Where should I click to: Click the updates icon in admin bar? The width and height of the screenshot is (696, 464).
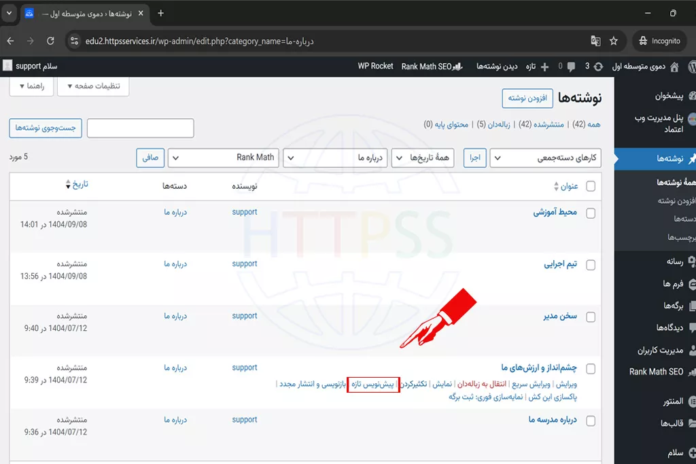597,66
